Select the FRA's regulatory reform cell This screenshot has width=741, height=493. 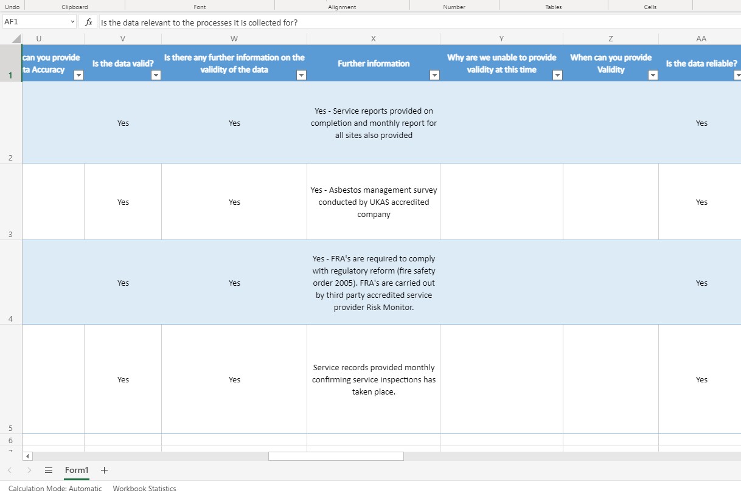click(x=374, y=283)
